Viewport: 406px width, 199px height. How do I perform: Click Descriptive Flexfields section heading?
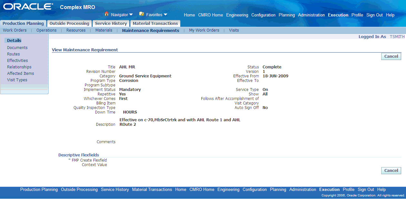(x=79, y=155)
